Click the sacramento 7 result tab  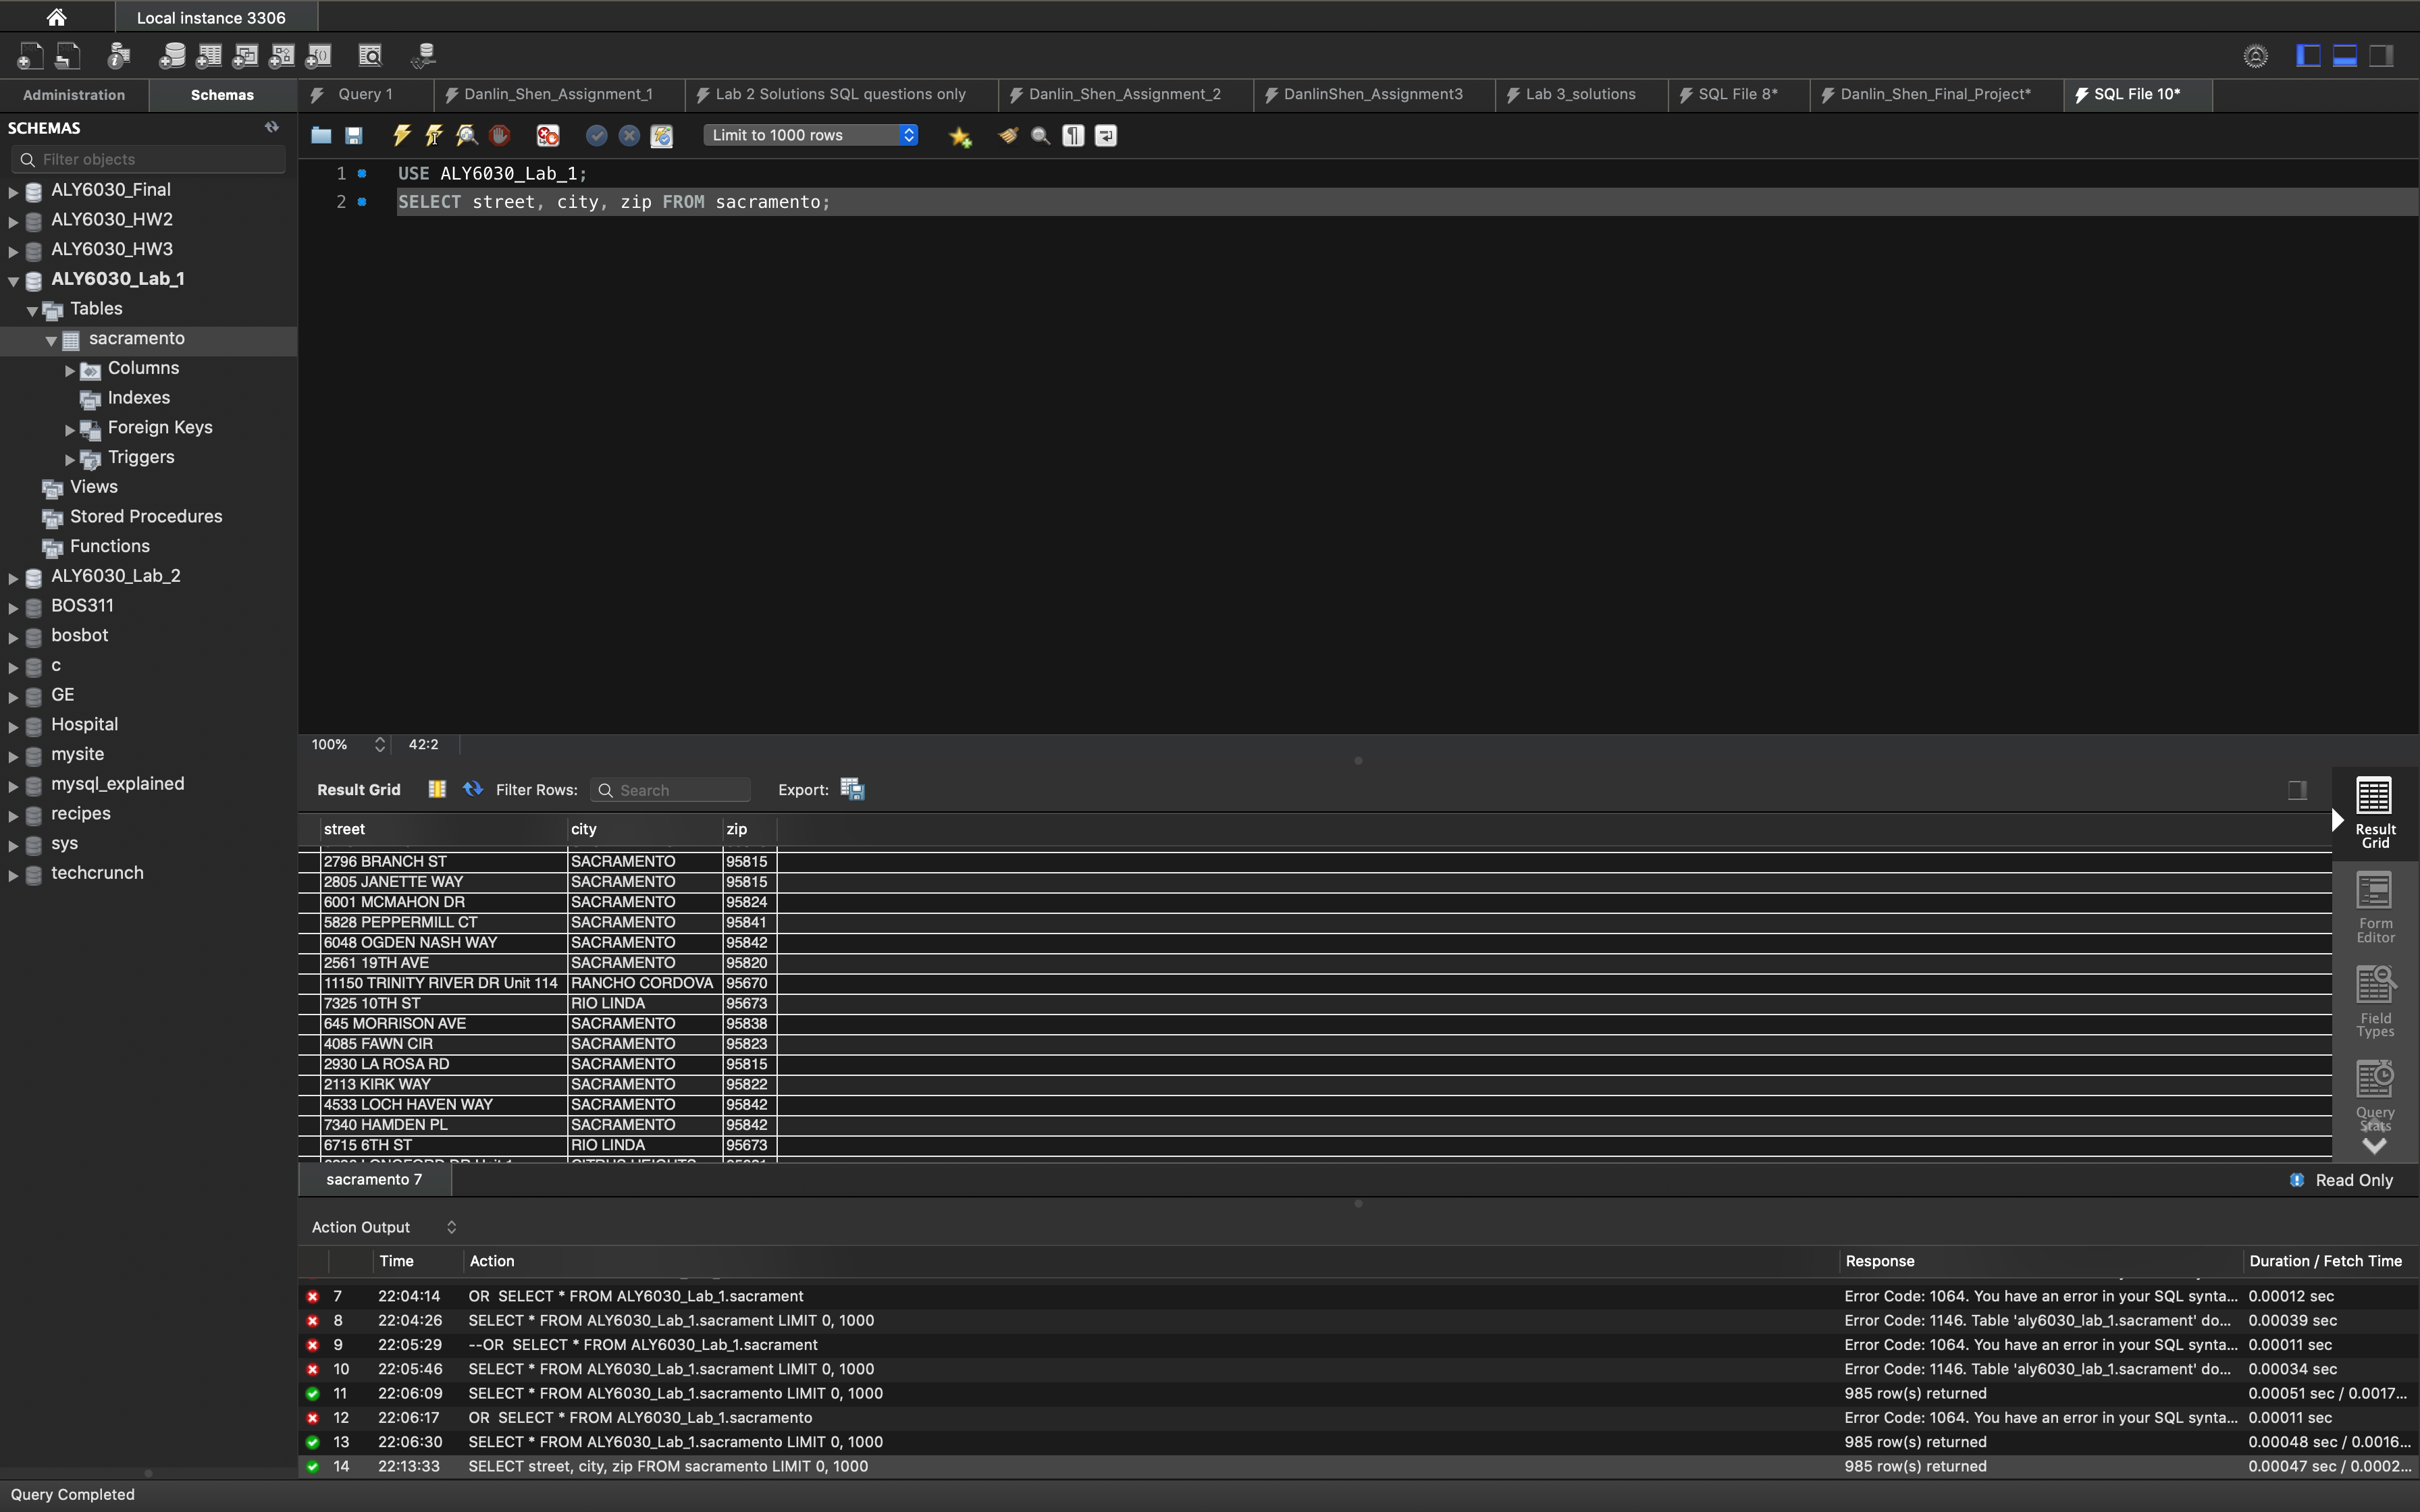click(x=374, y=1179)
